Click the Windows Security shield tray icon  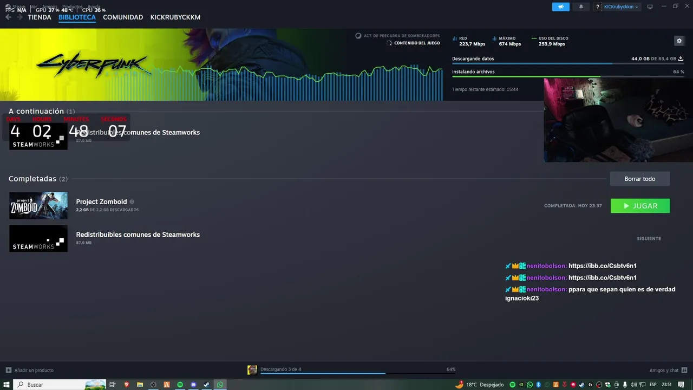coord(607,385)
